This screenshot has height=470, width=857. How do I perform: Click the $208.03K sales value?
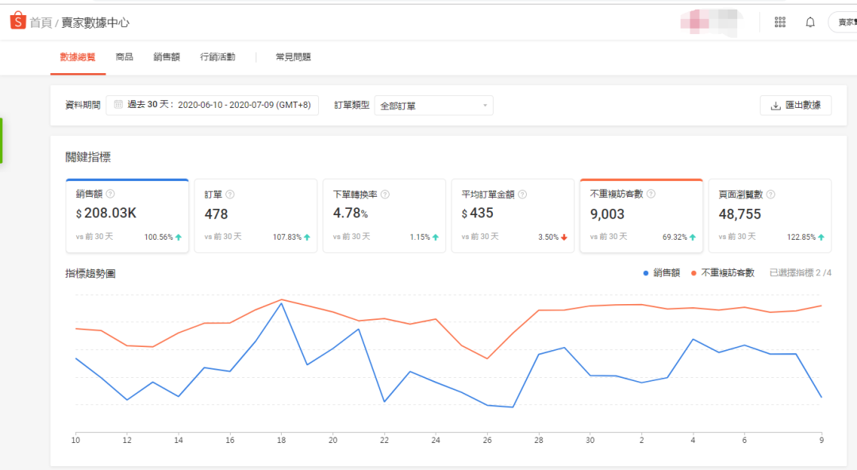tap(106, 213)
